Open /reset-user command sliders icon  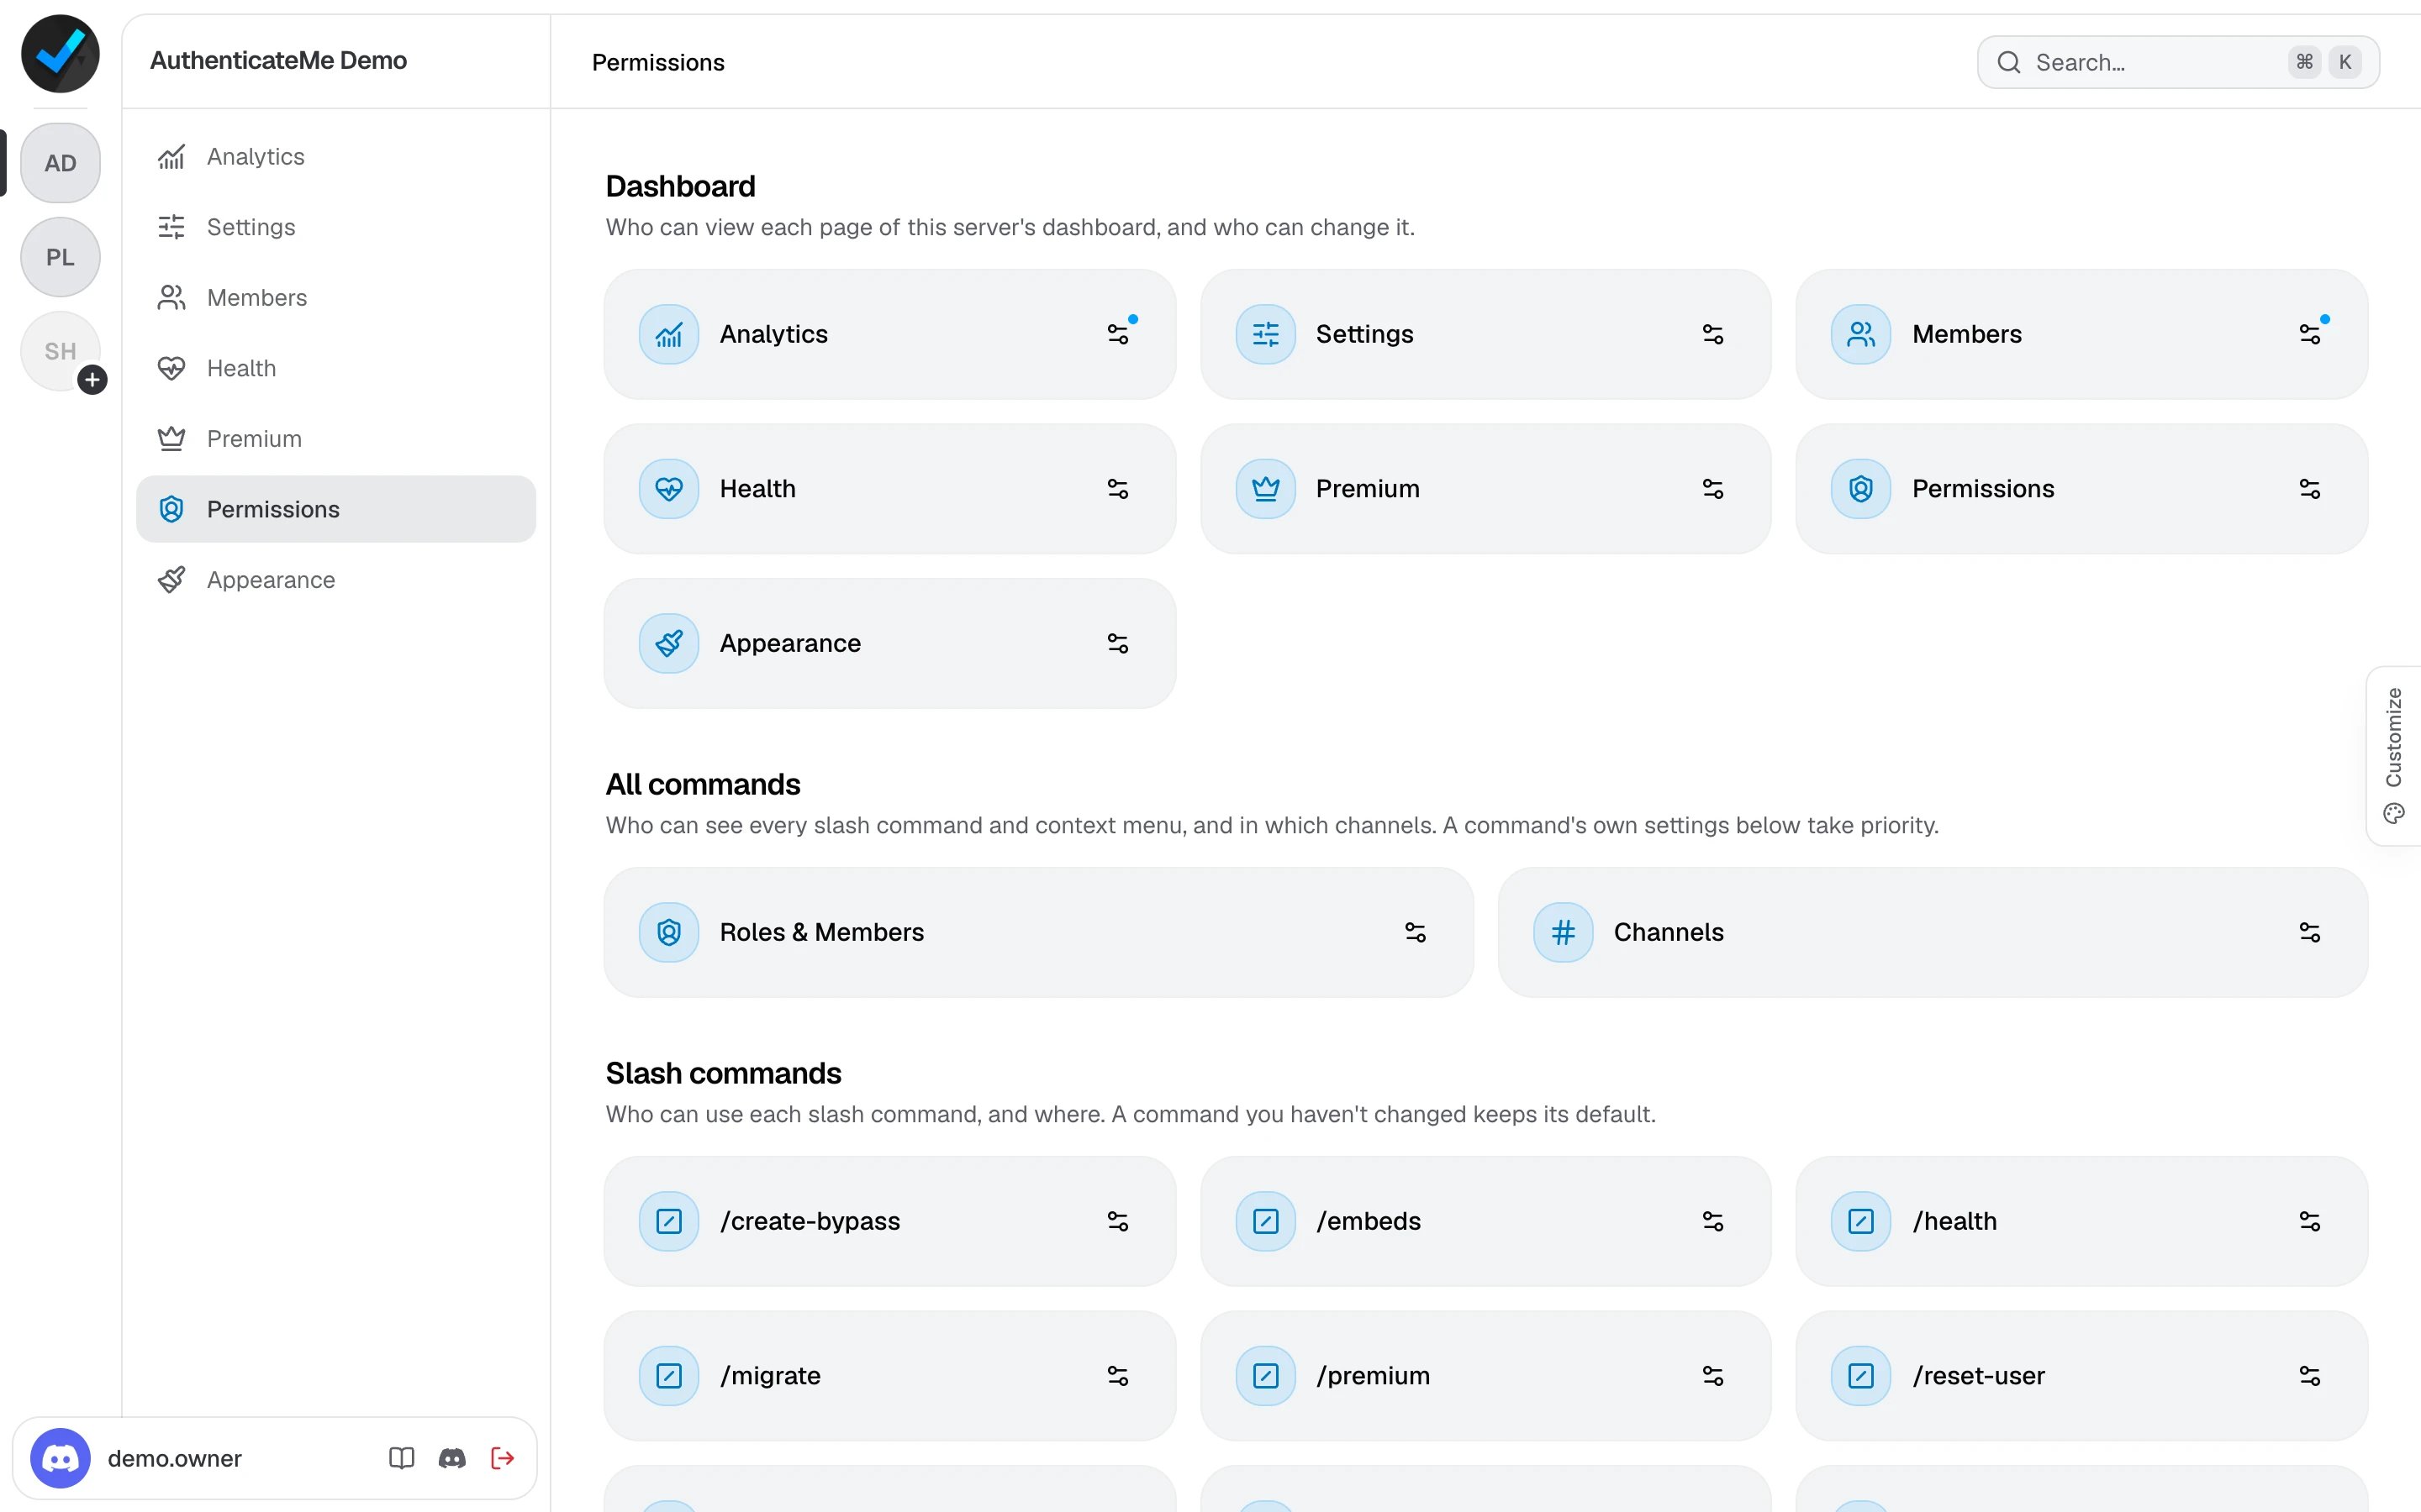pyautogui.click(x=2309, y=1376)
